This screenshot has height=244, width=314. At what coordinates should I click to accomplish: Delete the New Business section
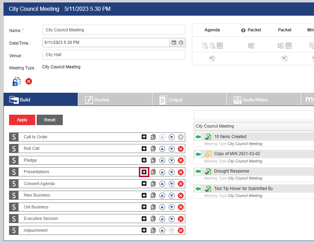click(x=181, y=196)
